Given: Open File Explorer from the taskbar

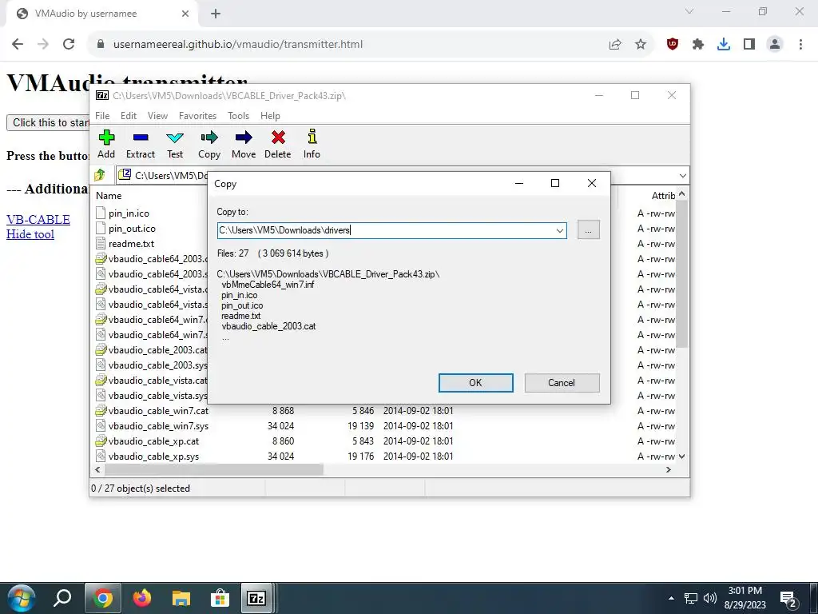Looking at the screenshot, I should tap(181, 598).
